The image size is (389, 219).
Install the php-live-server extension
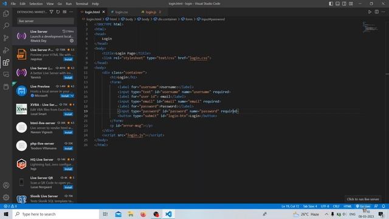tap(68, 148)
